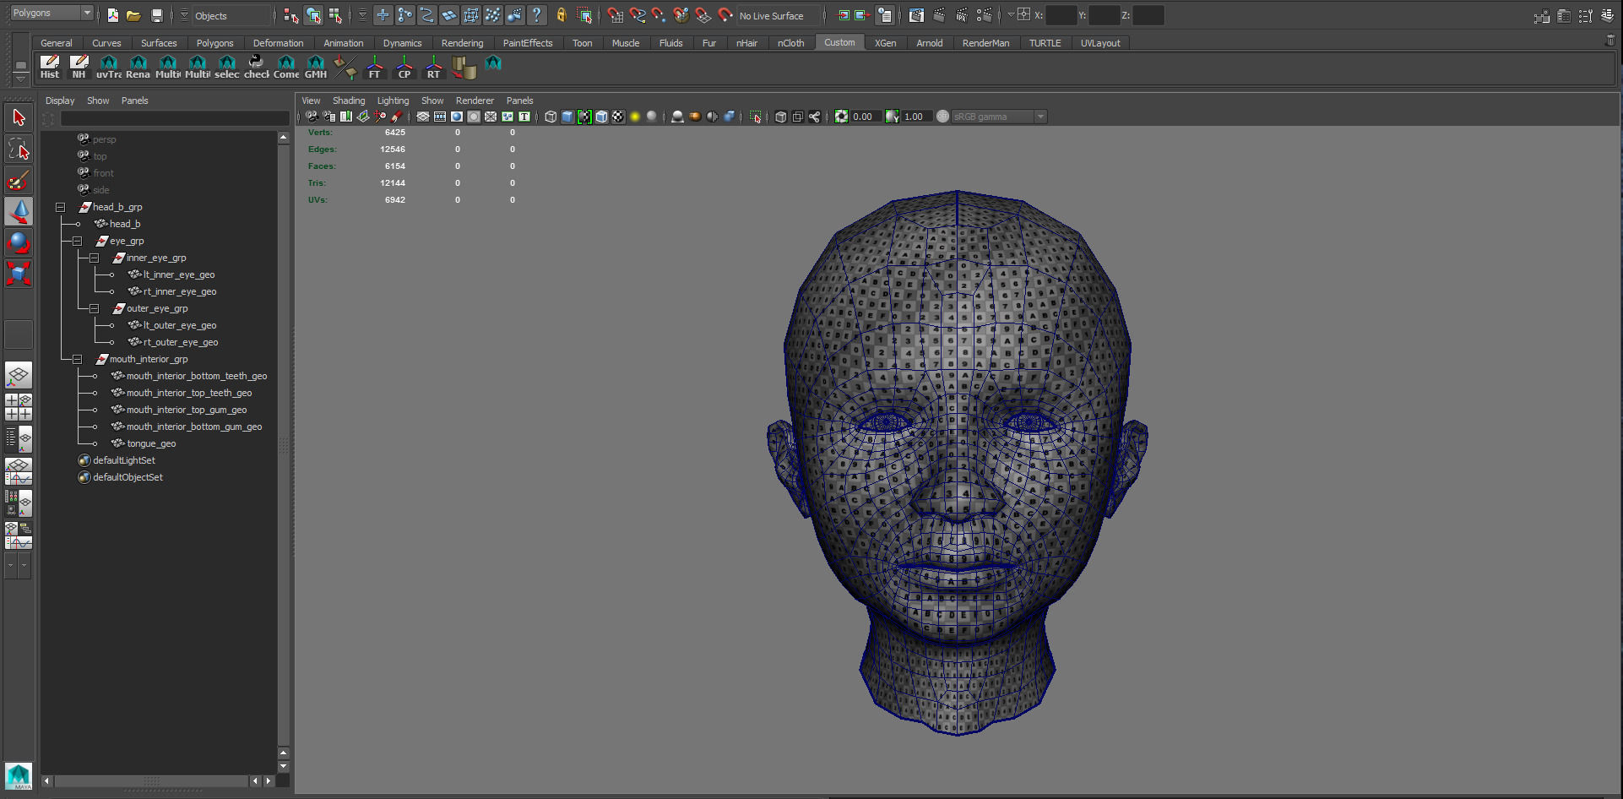Toggle the lock current selection icon
This screenshot has height=799, width=1623.
tap(561, 15)
